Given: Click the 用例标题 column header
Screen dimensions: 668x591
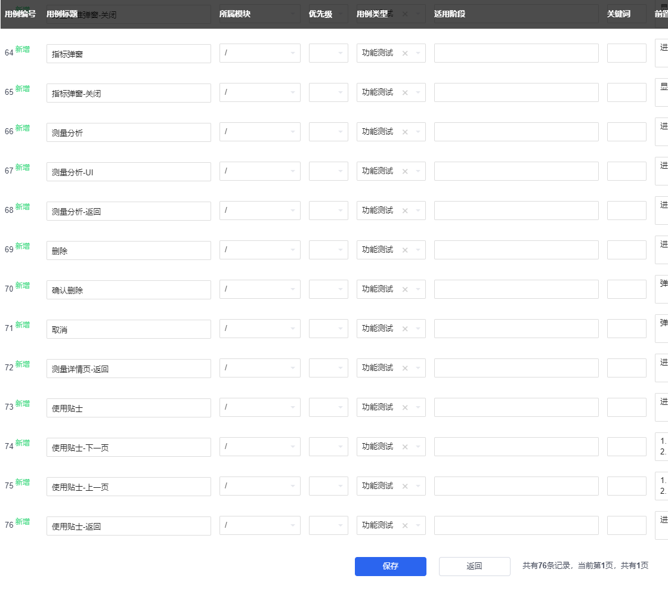Looking at the screenshot, I should click(x=62, y=14).
